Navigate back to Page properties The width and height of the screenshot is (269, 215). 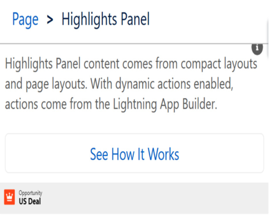[x=25, y=20]
